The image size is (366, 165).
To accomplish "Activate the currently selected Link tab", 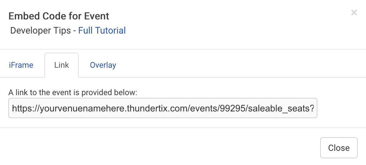I will pos(62,65).
